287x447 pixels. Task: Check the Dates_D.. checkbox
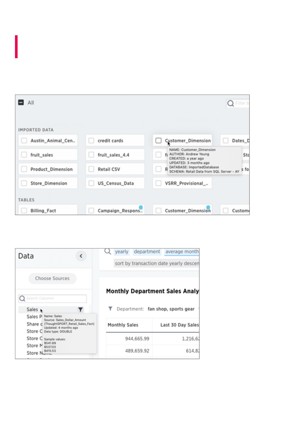click(226, 141)
